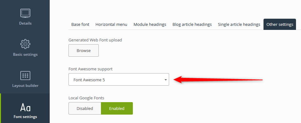Screen dimensions: 301x123
Task: Click the Layout builder grid icon
Action: pos(25,76)
